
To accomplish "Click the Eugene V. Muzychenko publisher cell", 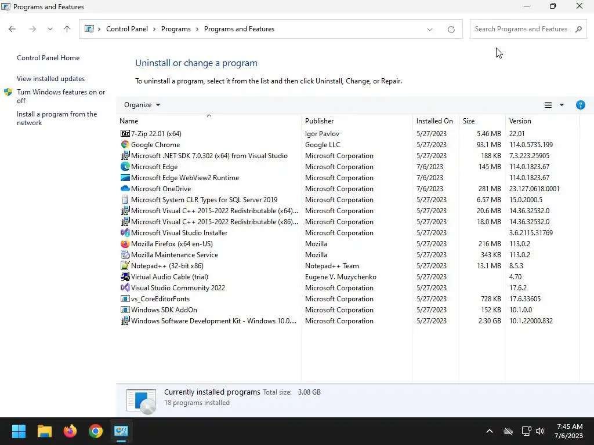I will [341, 276].
